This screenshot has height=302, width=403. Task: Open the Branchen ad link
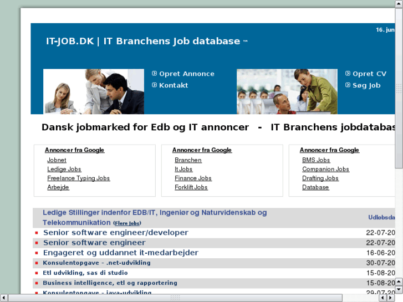coord(188,160)
